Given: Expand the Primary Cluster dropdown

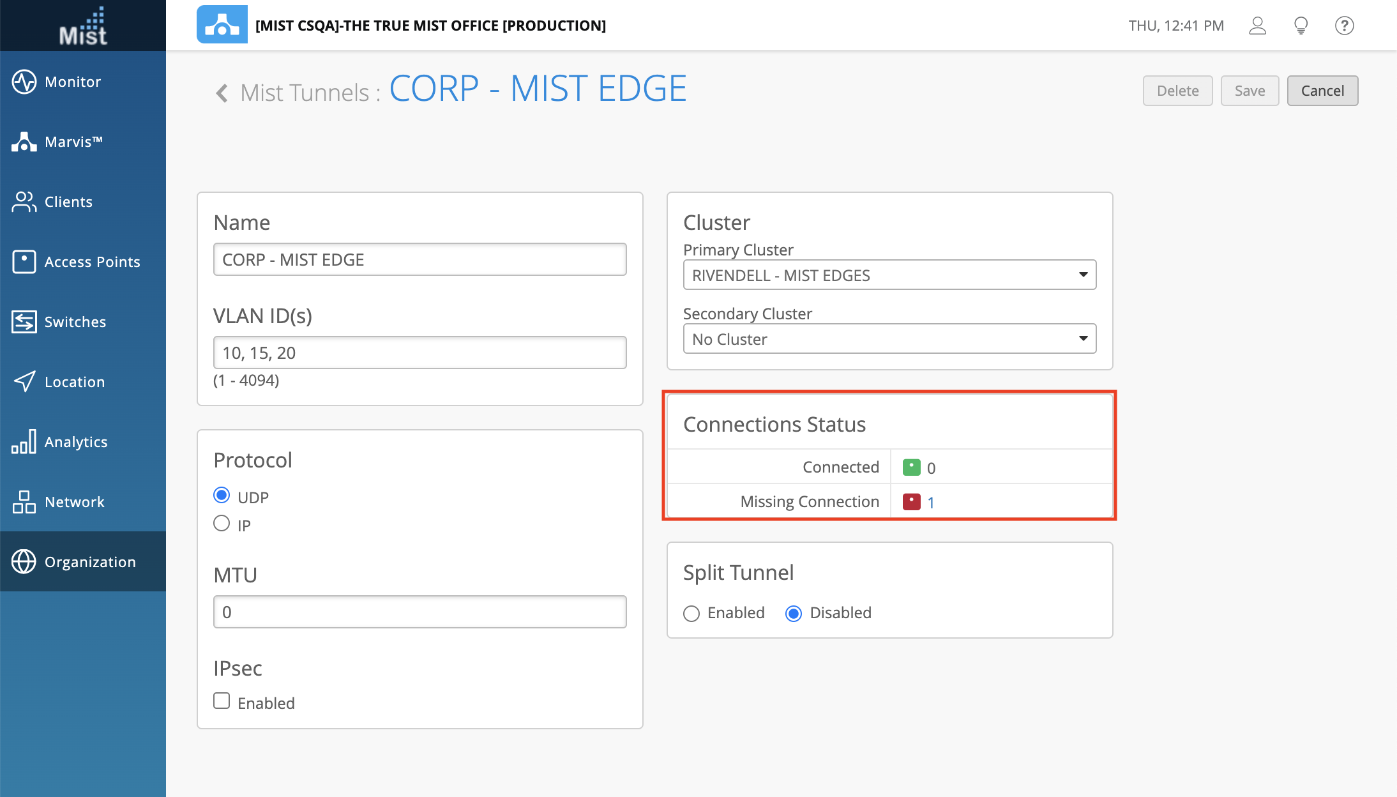Looking at the screenshot, I should (x=889, y=275).
